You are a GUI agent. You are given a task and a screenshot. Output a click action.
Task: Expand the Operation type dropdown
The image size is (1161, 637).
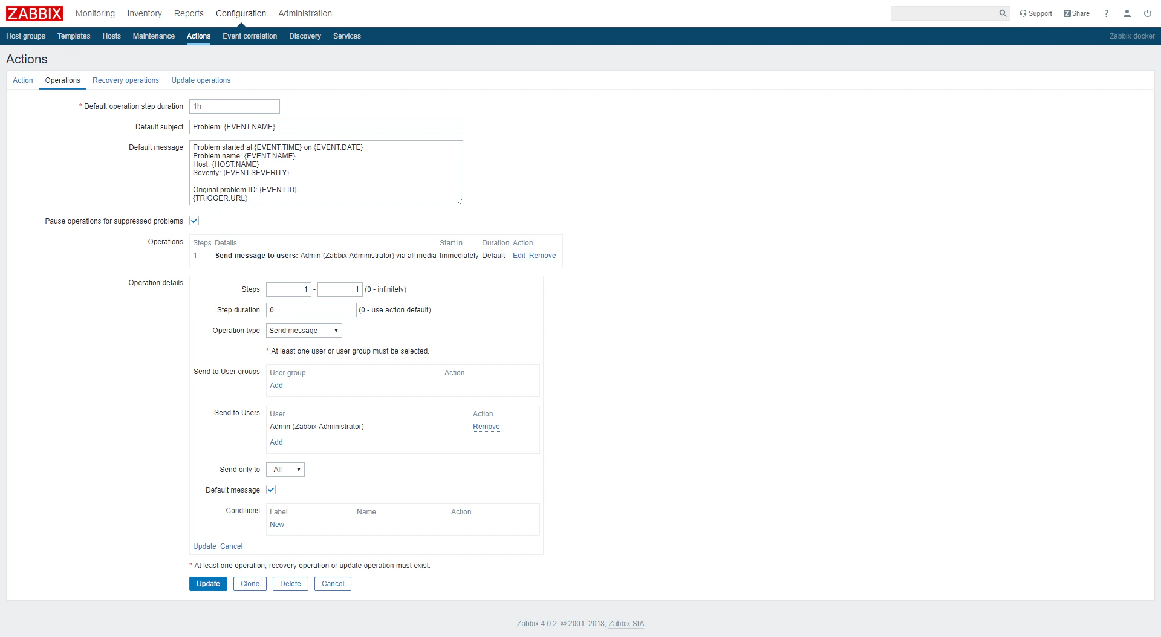304,331
